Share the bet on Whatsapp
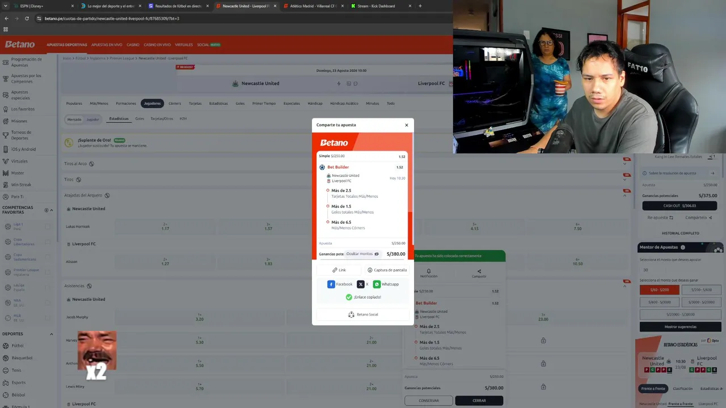Viewport: 726px width, 408px height. point(386,284)
